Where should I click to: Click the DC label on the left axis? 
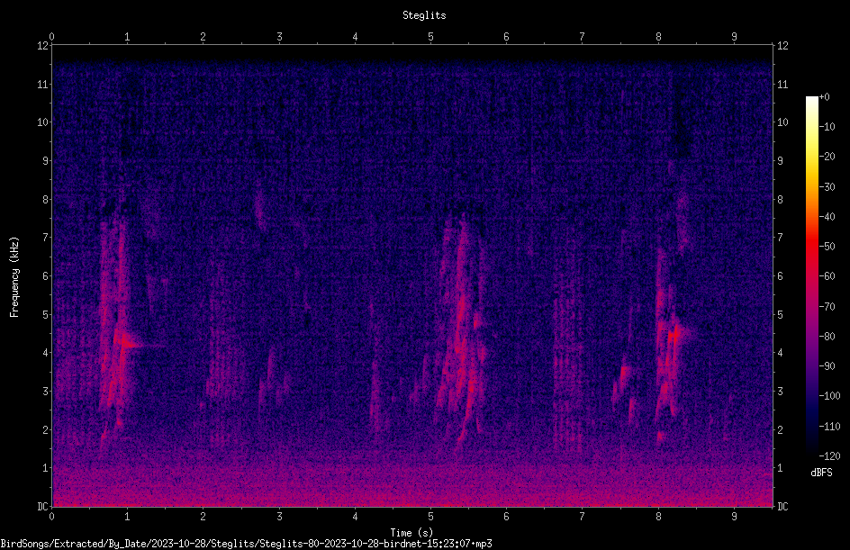(43, 507)
